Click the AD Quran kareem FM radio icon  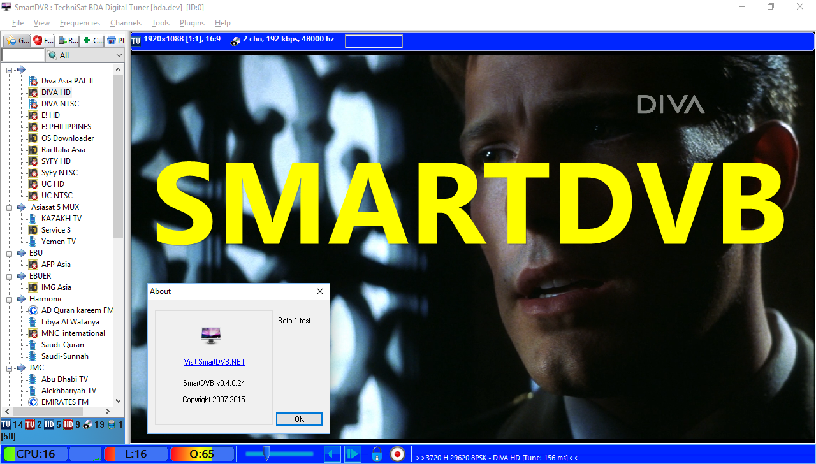(x=33, y=310)
